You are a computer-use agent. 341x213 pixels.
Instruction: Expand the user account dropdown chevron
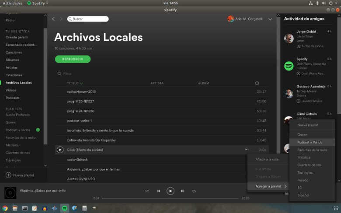pos(270,19)
